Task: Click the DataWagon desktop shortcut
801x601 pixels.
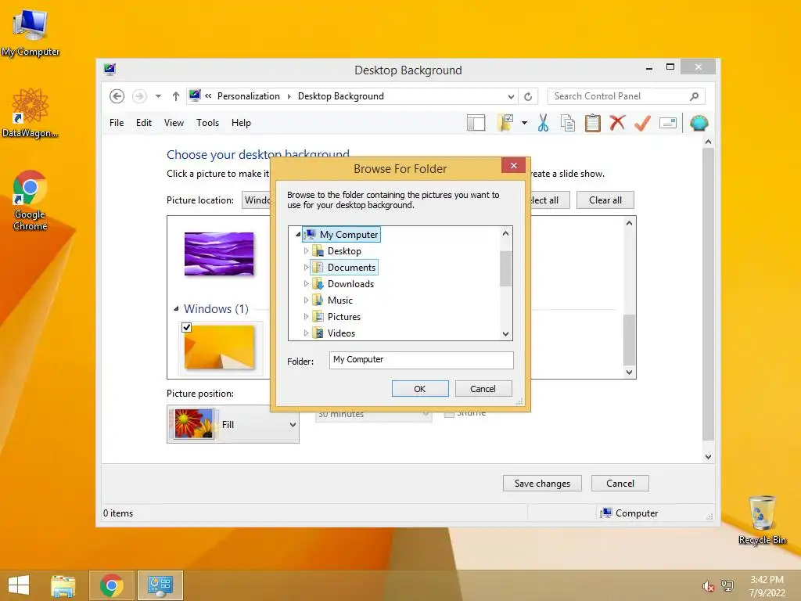Action: click(x=30, y=113)
